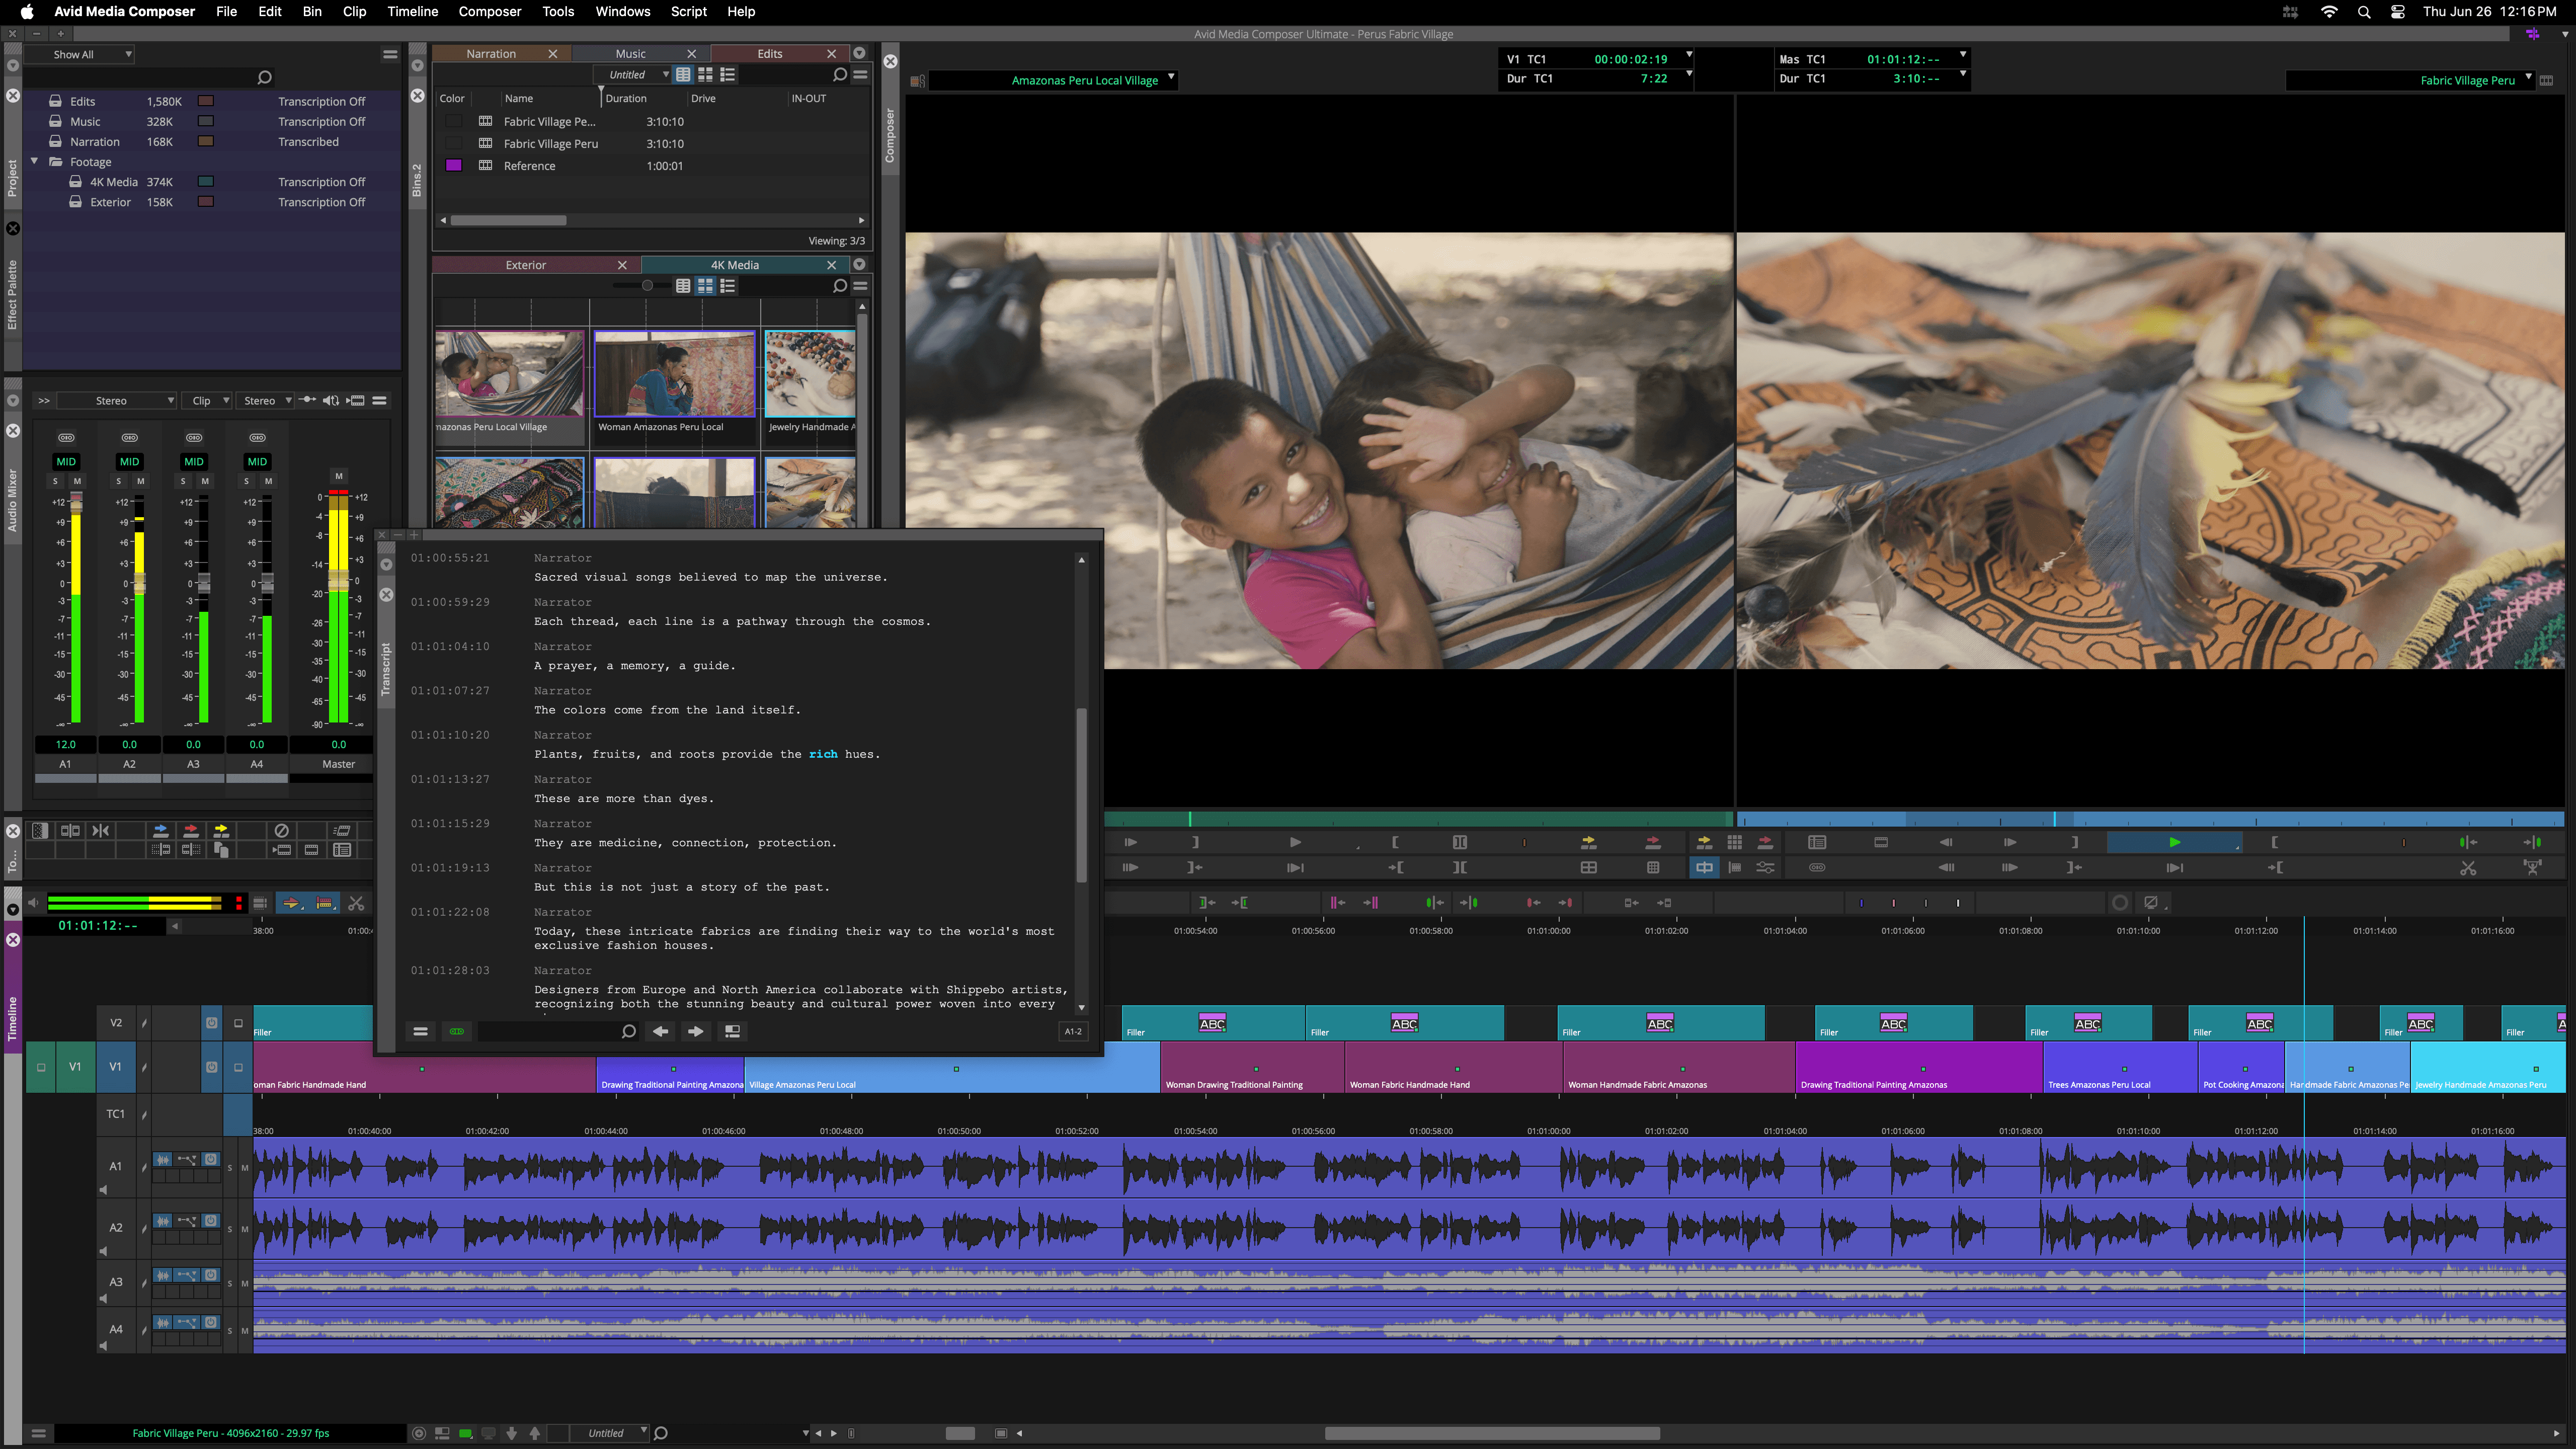Image resolution: width=2576 pixels, height=1449 pixels.
Task: Click the Add Edit scissors icon in timeline toolbar
Action: pyautogui.click(x=356, y=903)
